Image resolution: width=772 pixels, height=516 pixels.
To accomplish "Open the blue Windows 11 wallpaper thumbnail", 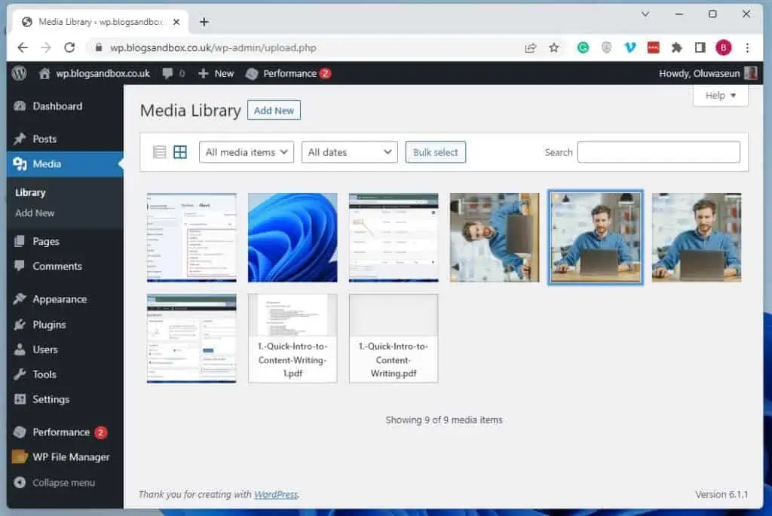I will [x=293, y=237].
